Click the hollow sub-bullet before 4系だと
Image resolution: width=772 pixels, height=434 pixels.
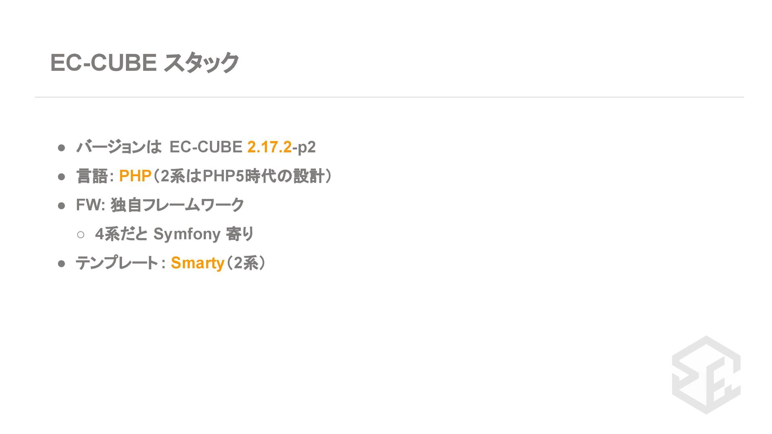(x=81, y=234)
